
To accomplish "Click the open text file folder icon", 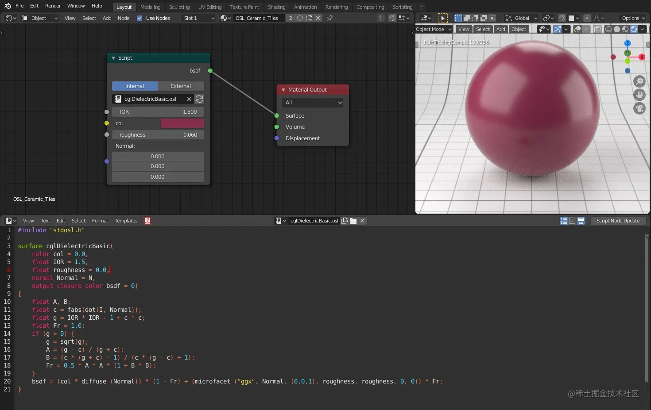I will (353, 220).
